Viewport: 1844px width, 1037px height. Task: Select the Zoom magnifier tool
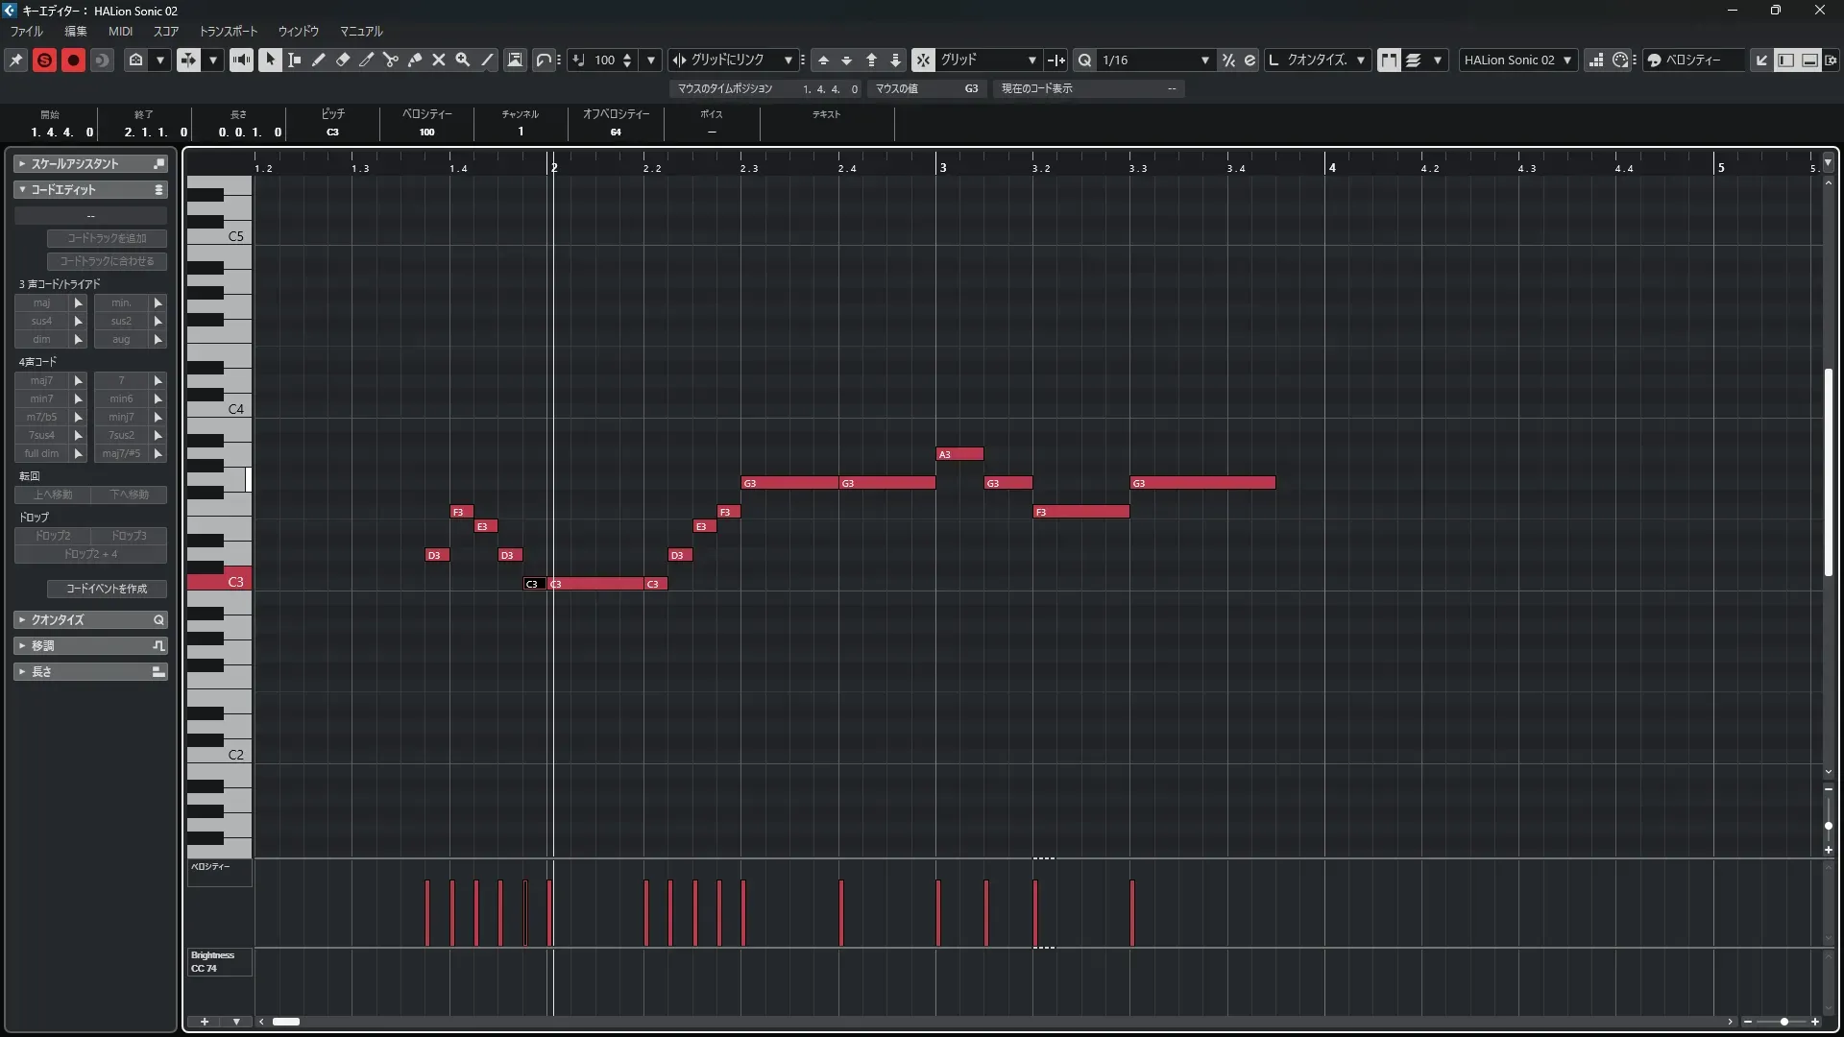(x=463, y=60)
